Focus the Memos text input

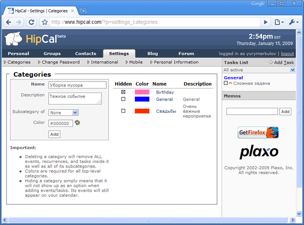pyautogui.click(x=252, y=111)
